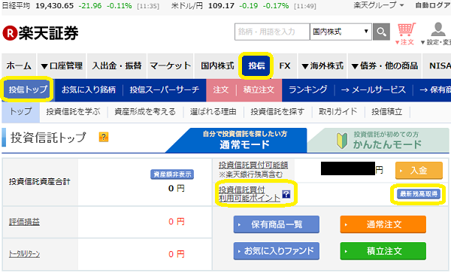Click the magnifier search button
The height and width of the screenshot is (273, 451).
click(381, 32)
